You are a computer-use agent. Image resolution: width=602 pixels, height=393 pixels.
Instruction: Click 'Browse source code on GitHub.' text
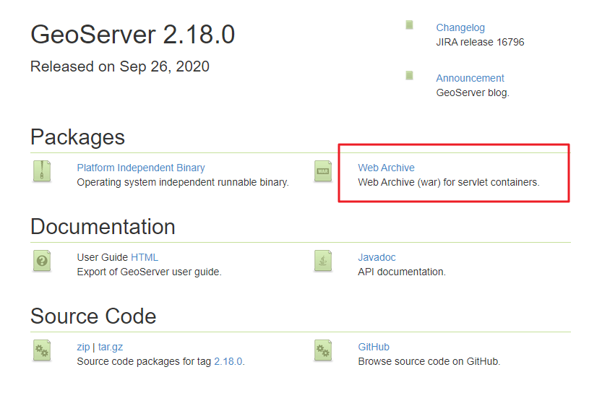[429, 361]
